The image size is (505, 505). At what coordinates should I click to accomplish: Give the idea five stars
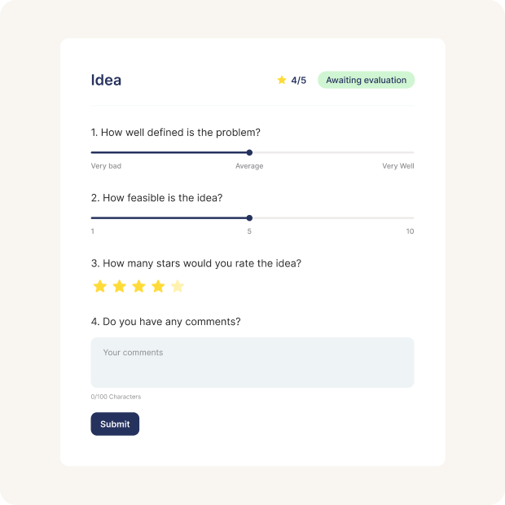[x=178, y=286]
